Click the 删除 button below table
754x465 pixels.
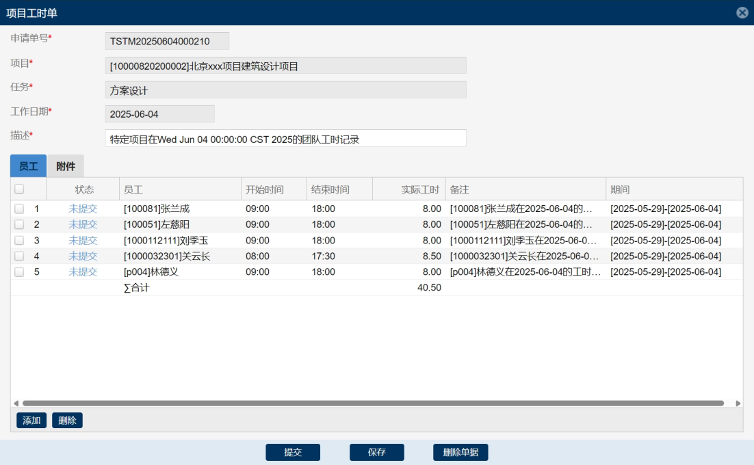click(x=67, y=421)
